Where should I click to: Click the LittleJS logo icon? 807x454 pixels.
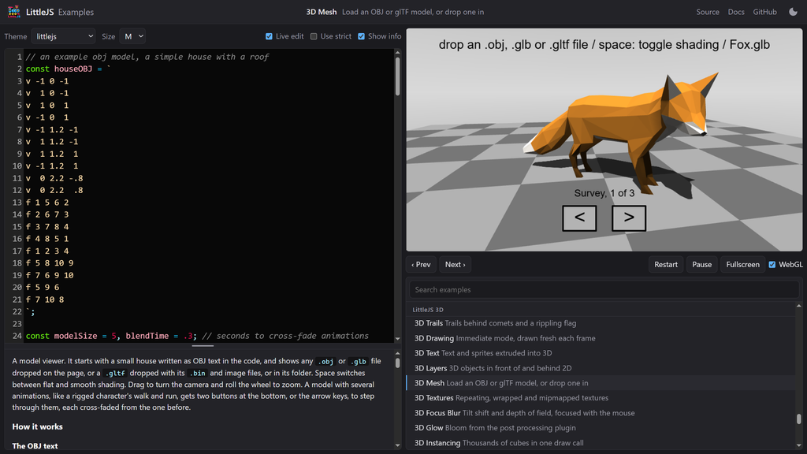(x=14, y=11)
